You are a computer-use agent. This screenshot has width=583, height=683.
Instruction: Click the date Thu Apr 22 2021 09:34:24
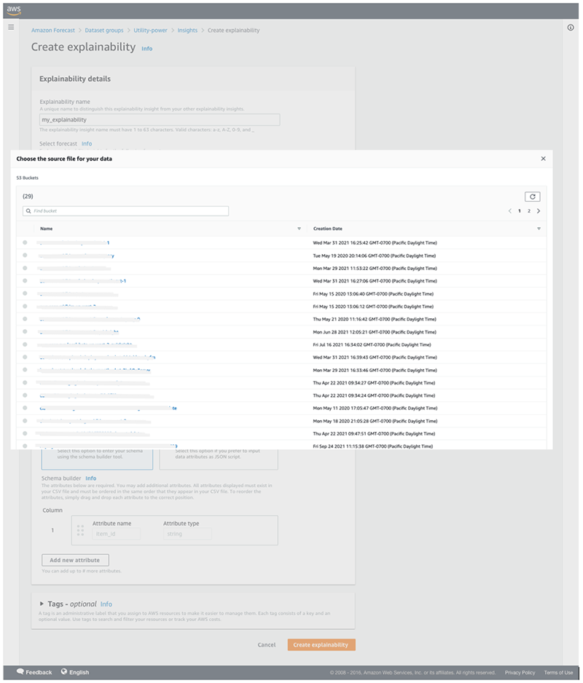click(374, 395)
